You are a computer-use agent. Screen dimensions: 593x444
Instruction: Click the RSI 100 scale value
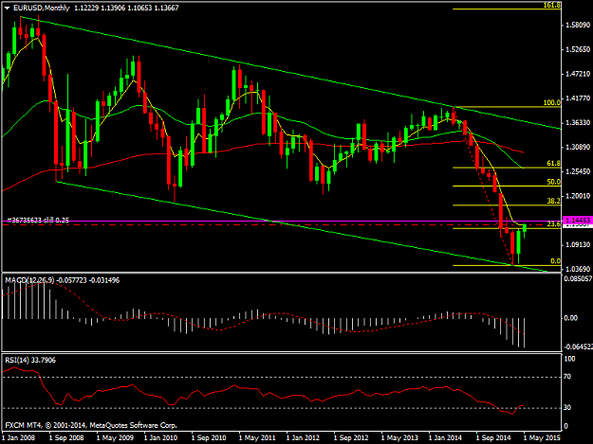click(569, 359)
